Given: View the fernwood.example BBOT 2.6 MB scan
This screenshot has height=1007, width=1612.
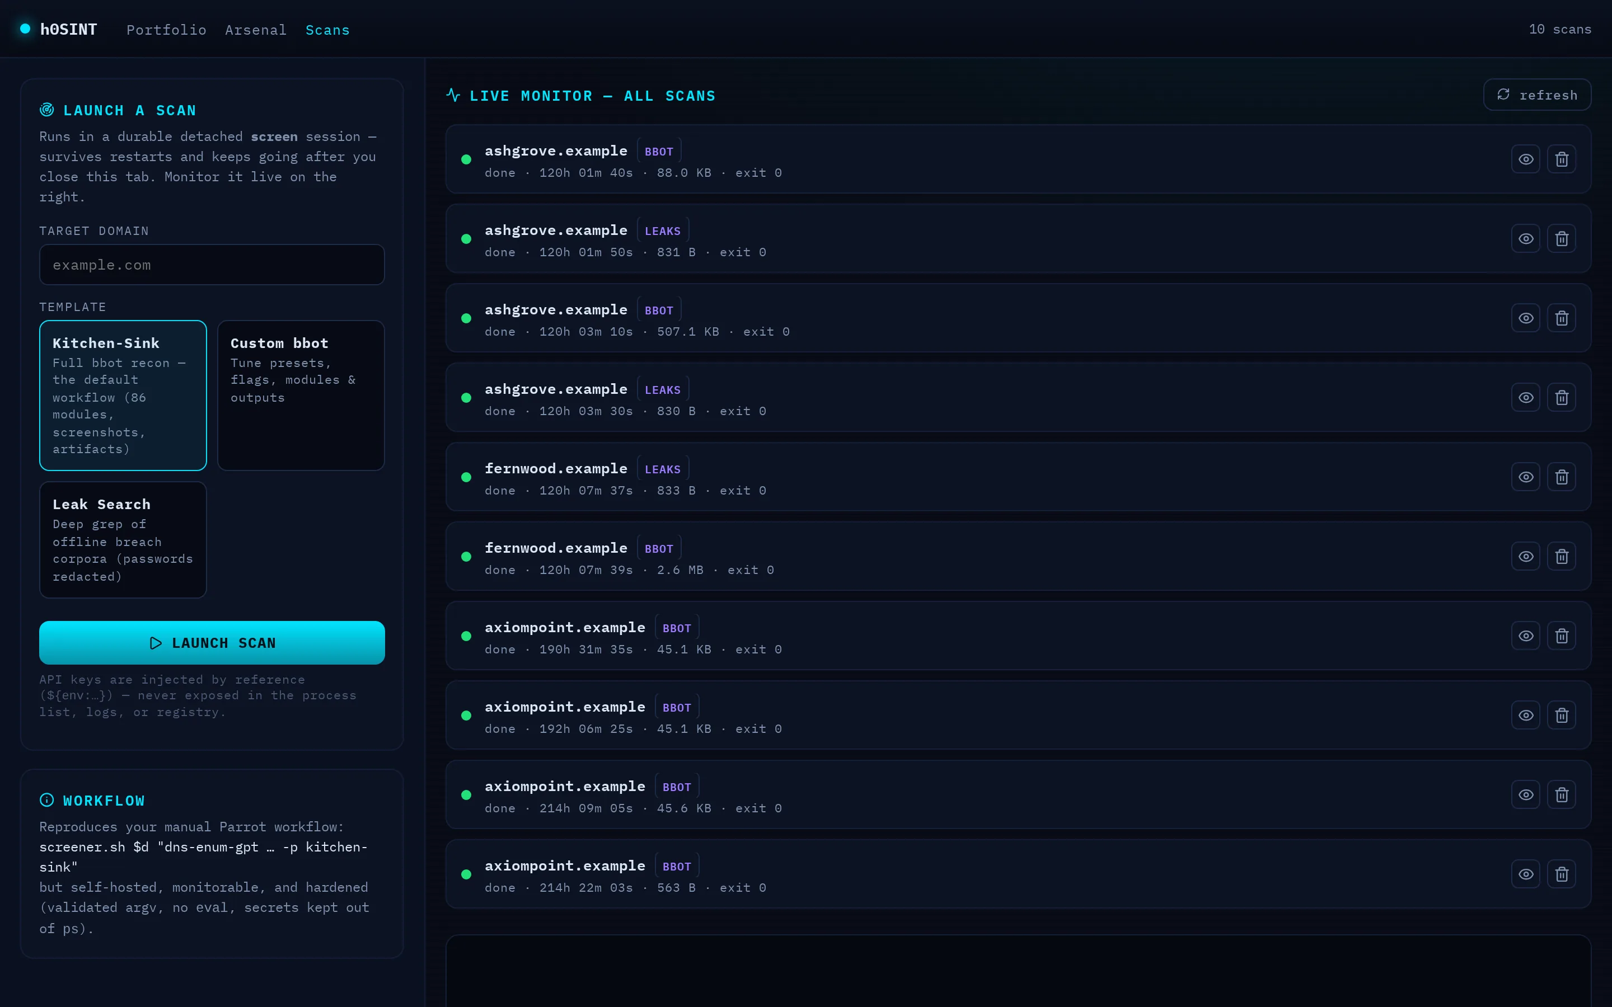Looking at the screenshot, I should (x=1525, y=556).
